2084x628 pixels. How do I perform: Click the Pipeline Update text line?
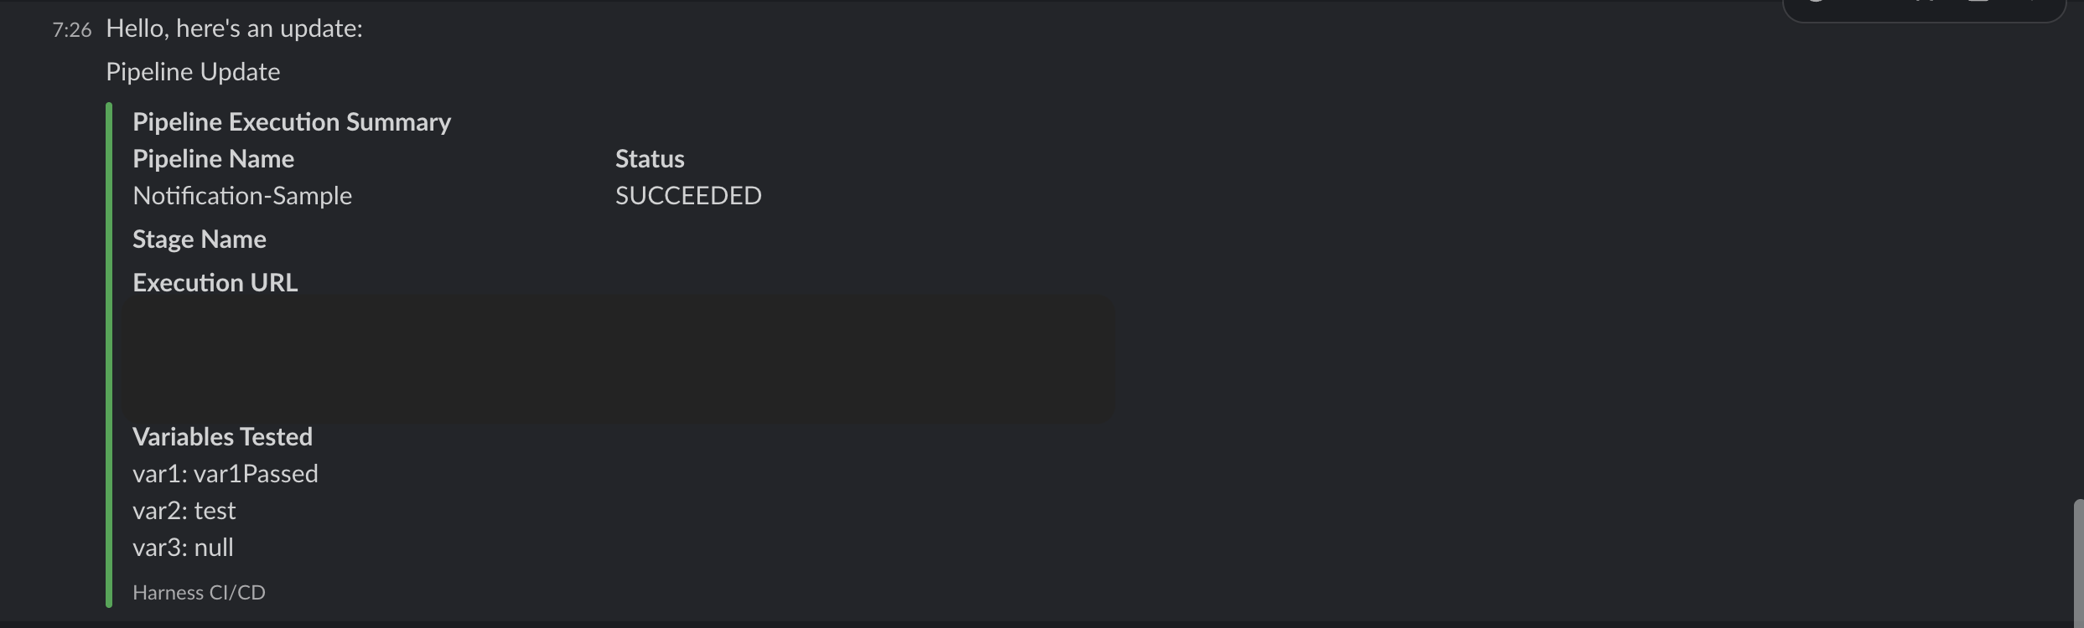tap(193, 72)
